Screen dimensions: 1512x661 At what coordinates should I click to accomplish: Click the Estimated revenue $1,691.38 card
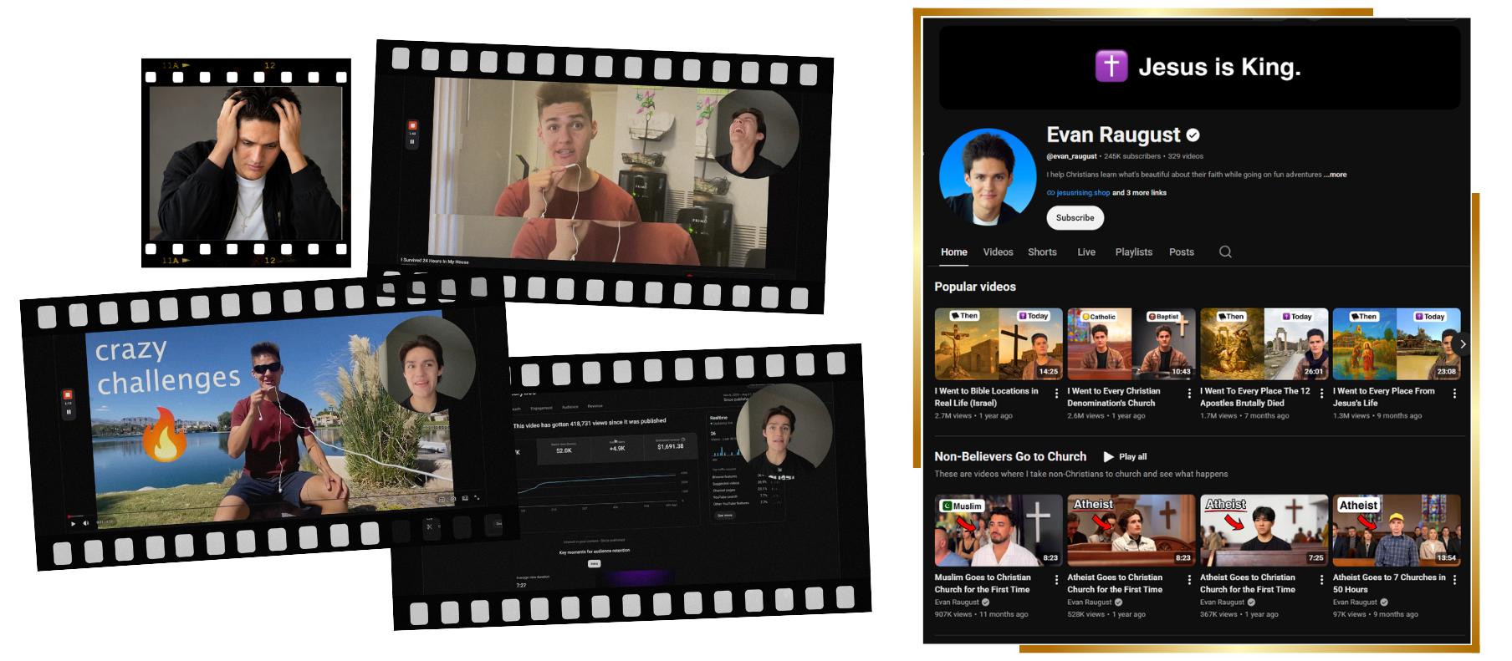[670, 447]
